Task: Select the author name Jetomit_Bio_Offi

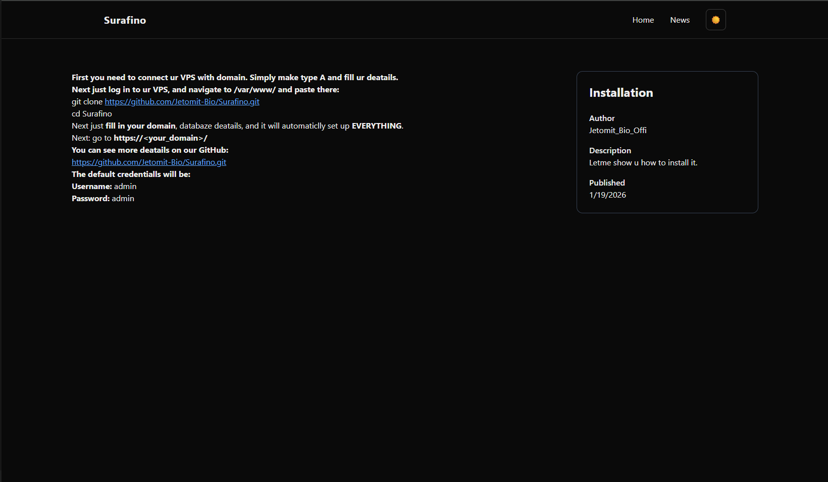Action: (617, 131)
